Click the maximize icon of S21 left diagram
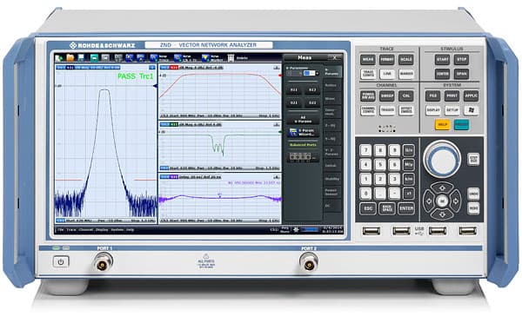The width and height of the screenshot is (522, 316). click(151, 68)
